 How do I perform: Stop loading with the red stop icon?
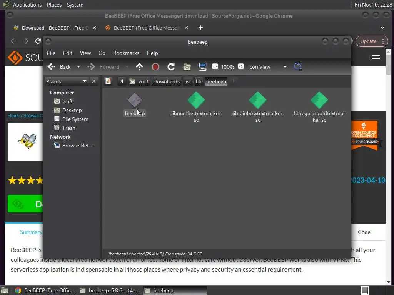point(155,67)
